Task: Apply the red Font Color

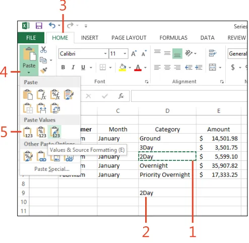Action: [138, 68]
